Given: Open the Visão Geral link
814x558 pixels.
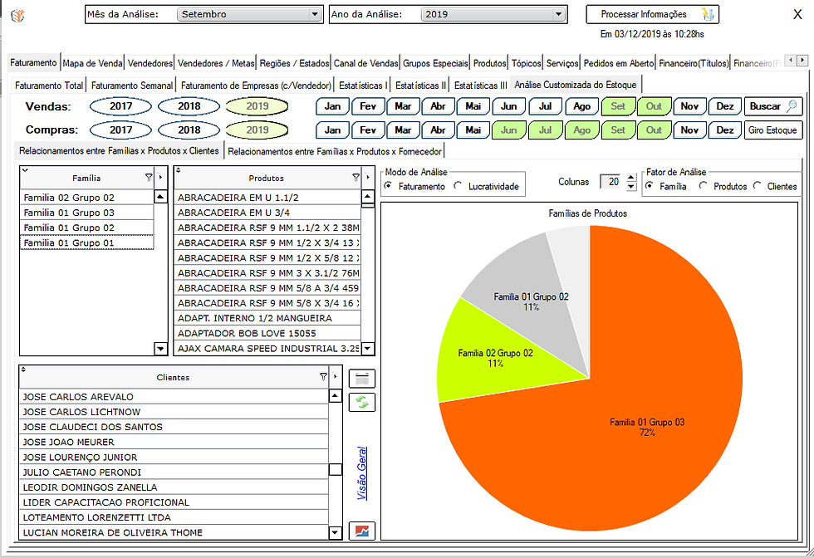Looking at the screenshot, I should (x=362, y=472).
